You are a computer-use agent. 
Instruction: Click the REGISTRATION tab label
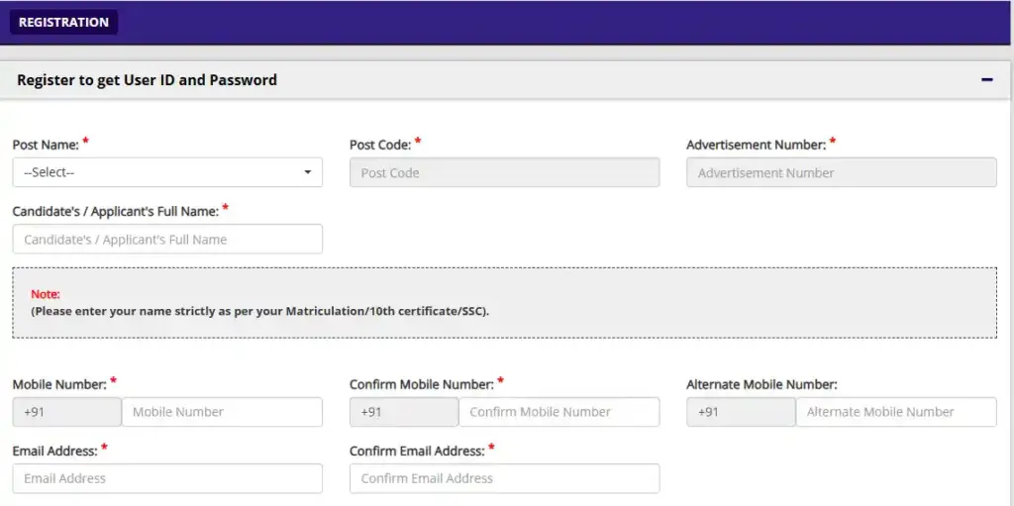[x=63, y=22]
